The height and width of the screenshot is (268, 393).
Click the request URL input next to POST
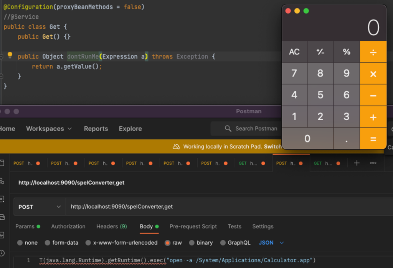point(230,207)
